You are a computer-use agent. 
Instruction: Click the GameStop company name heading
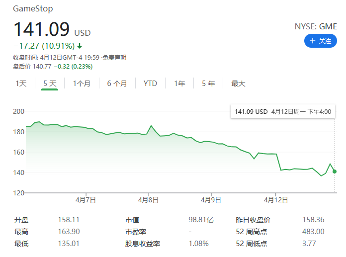[33, 9]
